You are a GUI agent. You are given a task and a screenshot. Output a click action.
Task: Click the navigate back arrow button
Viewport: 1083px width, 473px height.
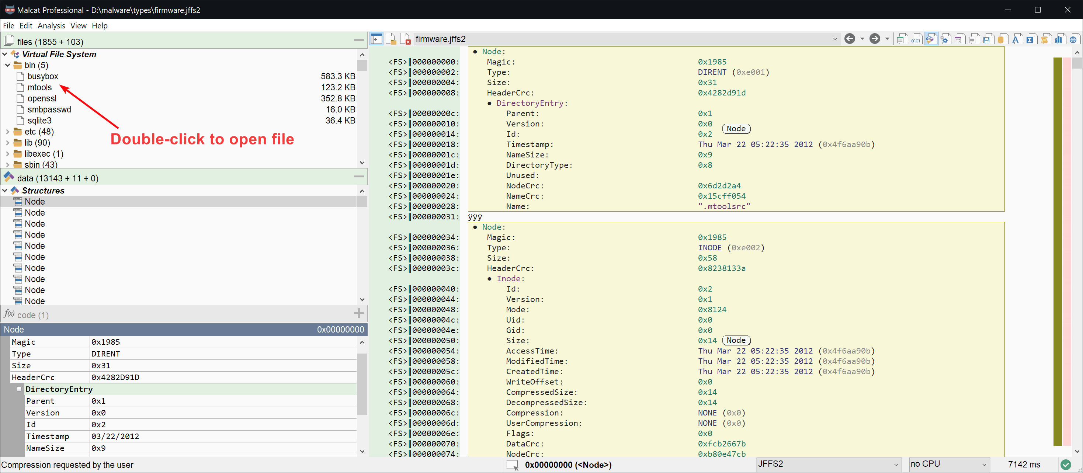849,39
